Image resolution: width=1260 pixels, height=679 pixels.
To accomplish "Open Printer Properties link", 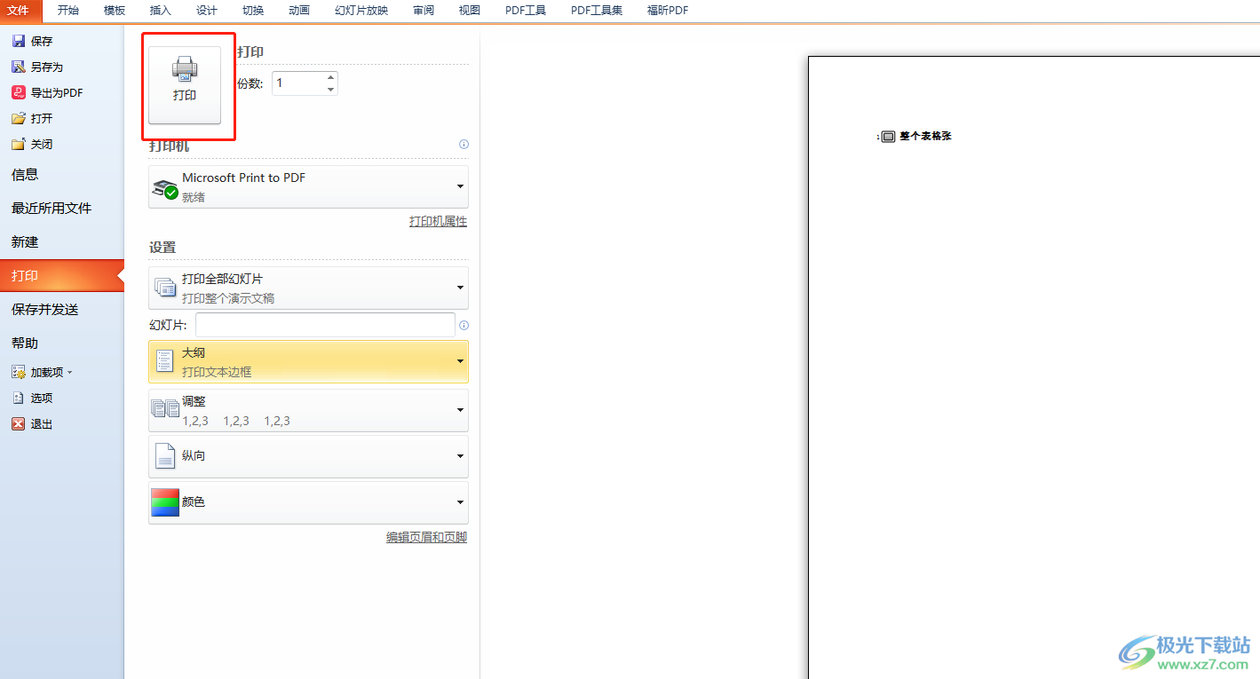I will coord(438,221).
